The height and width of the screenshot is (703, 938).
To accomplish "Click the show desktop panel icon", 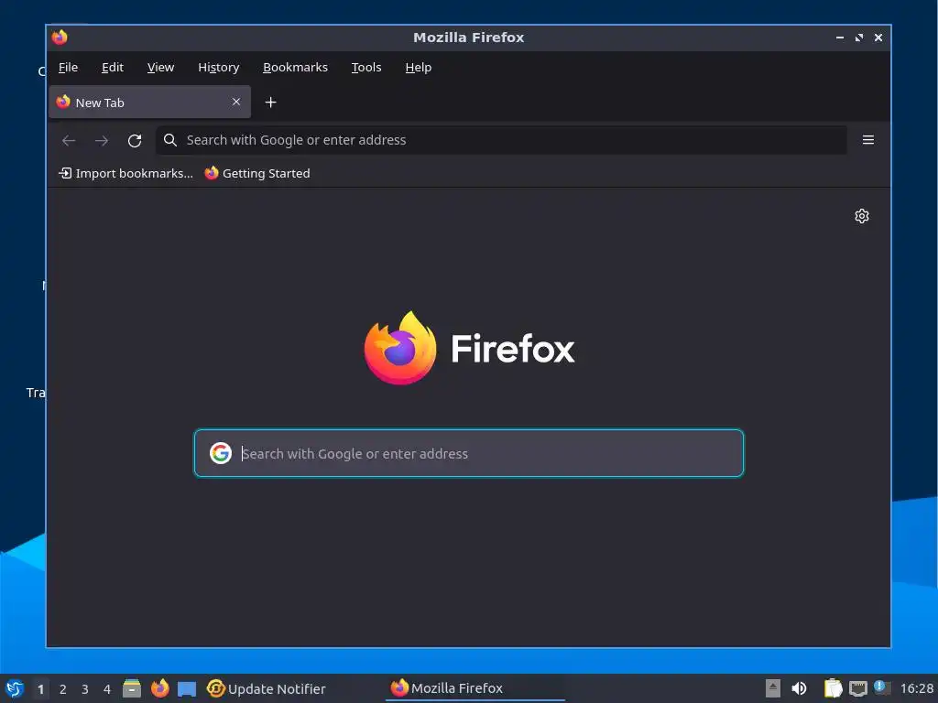I will pos(187,689).
